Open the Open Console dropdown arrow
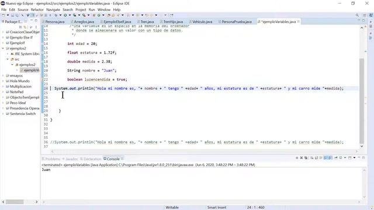Image resolution: width=374 pixels, height=210 pixels. coord(355,157)
